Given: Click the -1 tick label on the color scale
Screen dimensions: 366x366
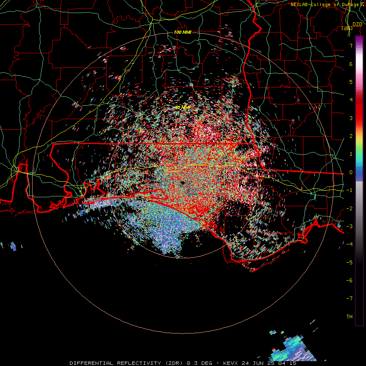Looking at the screenshot, I should pos(349,190).
